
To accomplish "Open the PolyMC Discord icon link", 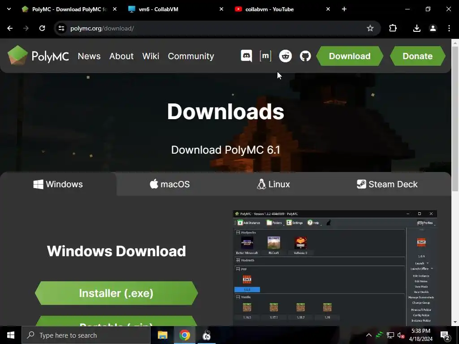I will pyautogui.click(x=246, y=56).
